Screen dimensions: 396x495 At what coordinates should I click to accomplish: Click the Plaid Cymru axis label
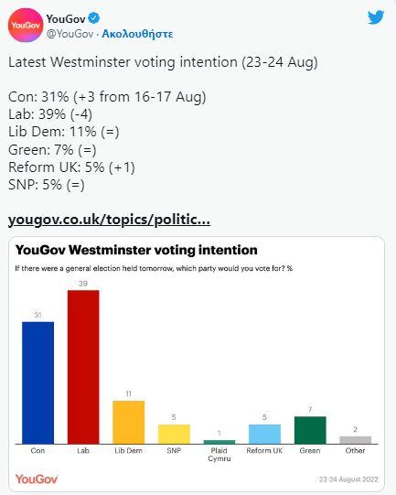pyautogui.click(x=219, y=455)
